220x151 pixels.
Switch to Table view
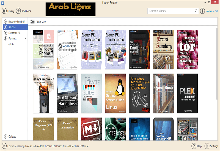point(41,22)
